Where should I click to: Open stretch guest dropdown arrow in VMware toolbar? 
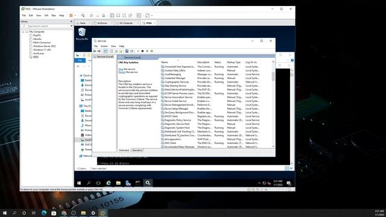point(152,16)
